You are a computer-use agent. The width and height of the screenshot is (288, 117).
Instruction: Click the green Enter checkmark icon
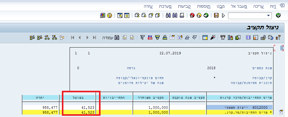click(278, 15)
